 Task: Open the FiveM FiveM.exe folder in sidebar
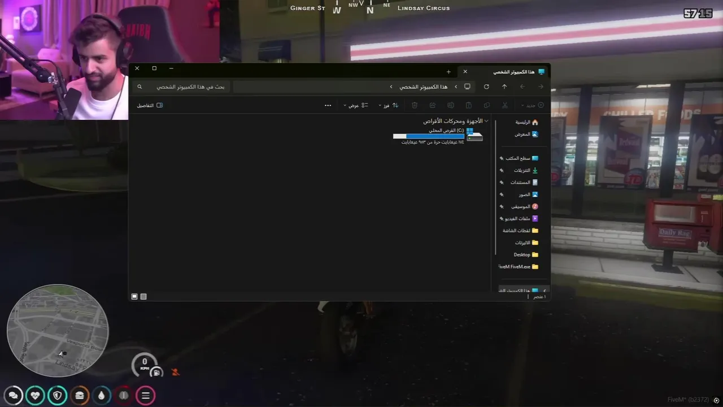[519, 266]
